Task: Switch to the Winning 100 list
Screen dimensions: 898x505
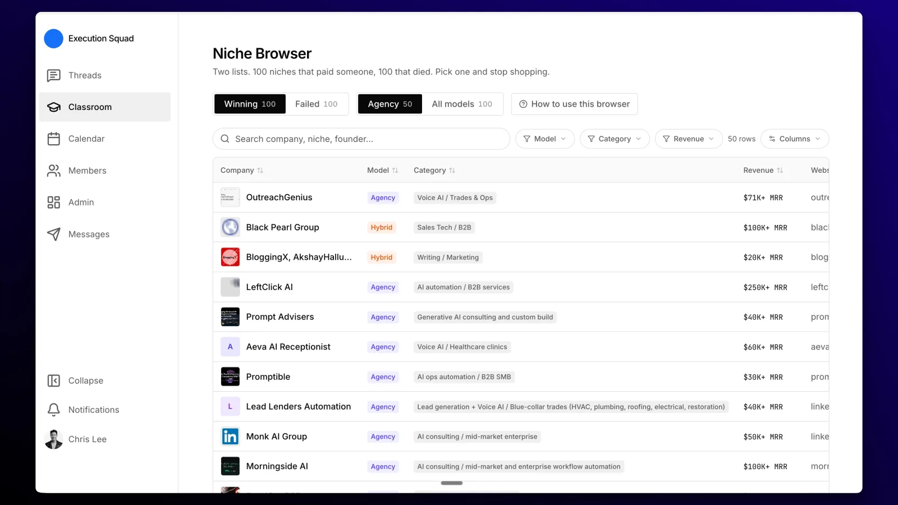Action: (x=250, y=104)
